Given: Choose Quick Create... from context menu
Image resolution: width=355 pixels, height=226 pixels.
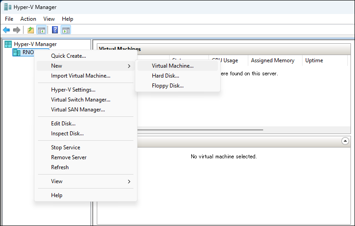Looking at the screenshot, I should tap(85, 56).
